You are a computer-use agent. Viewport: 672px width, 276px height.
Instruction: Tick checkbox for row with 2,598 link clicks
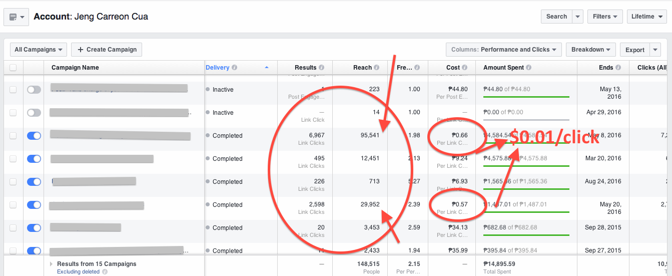coord(13,205)
